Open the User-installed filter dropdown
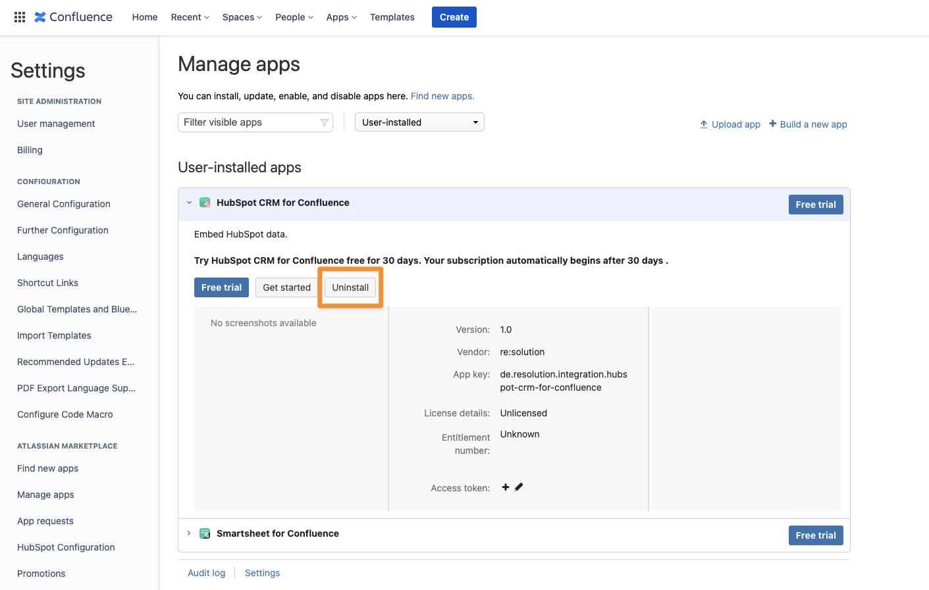The height and width of the screenshot is (590, 929). (x=419, y=122)
